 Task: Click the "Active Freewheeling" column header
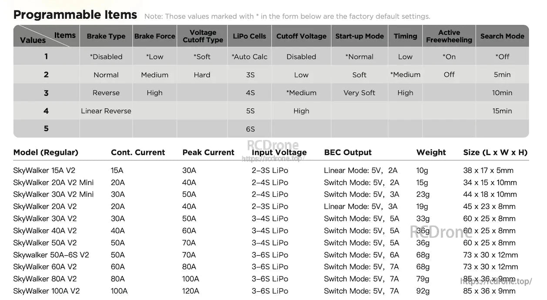click(449, 36)
